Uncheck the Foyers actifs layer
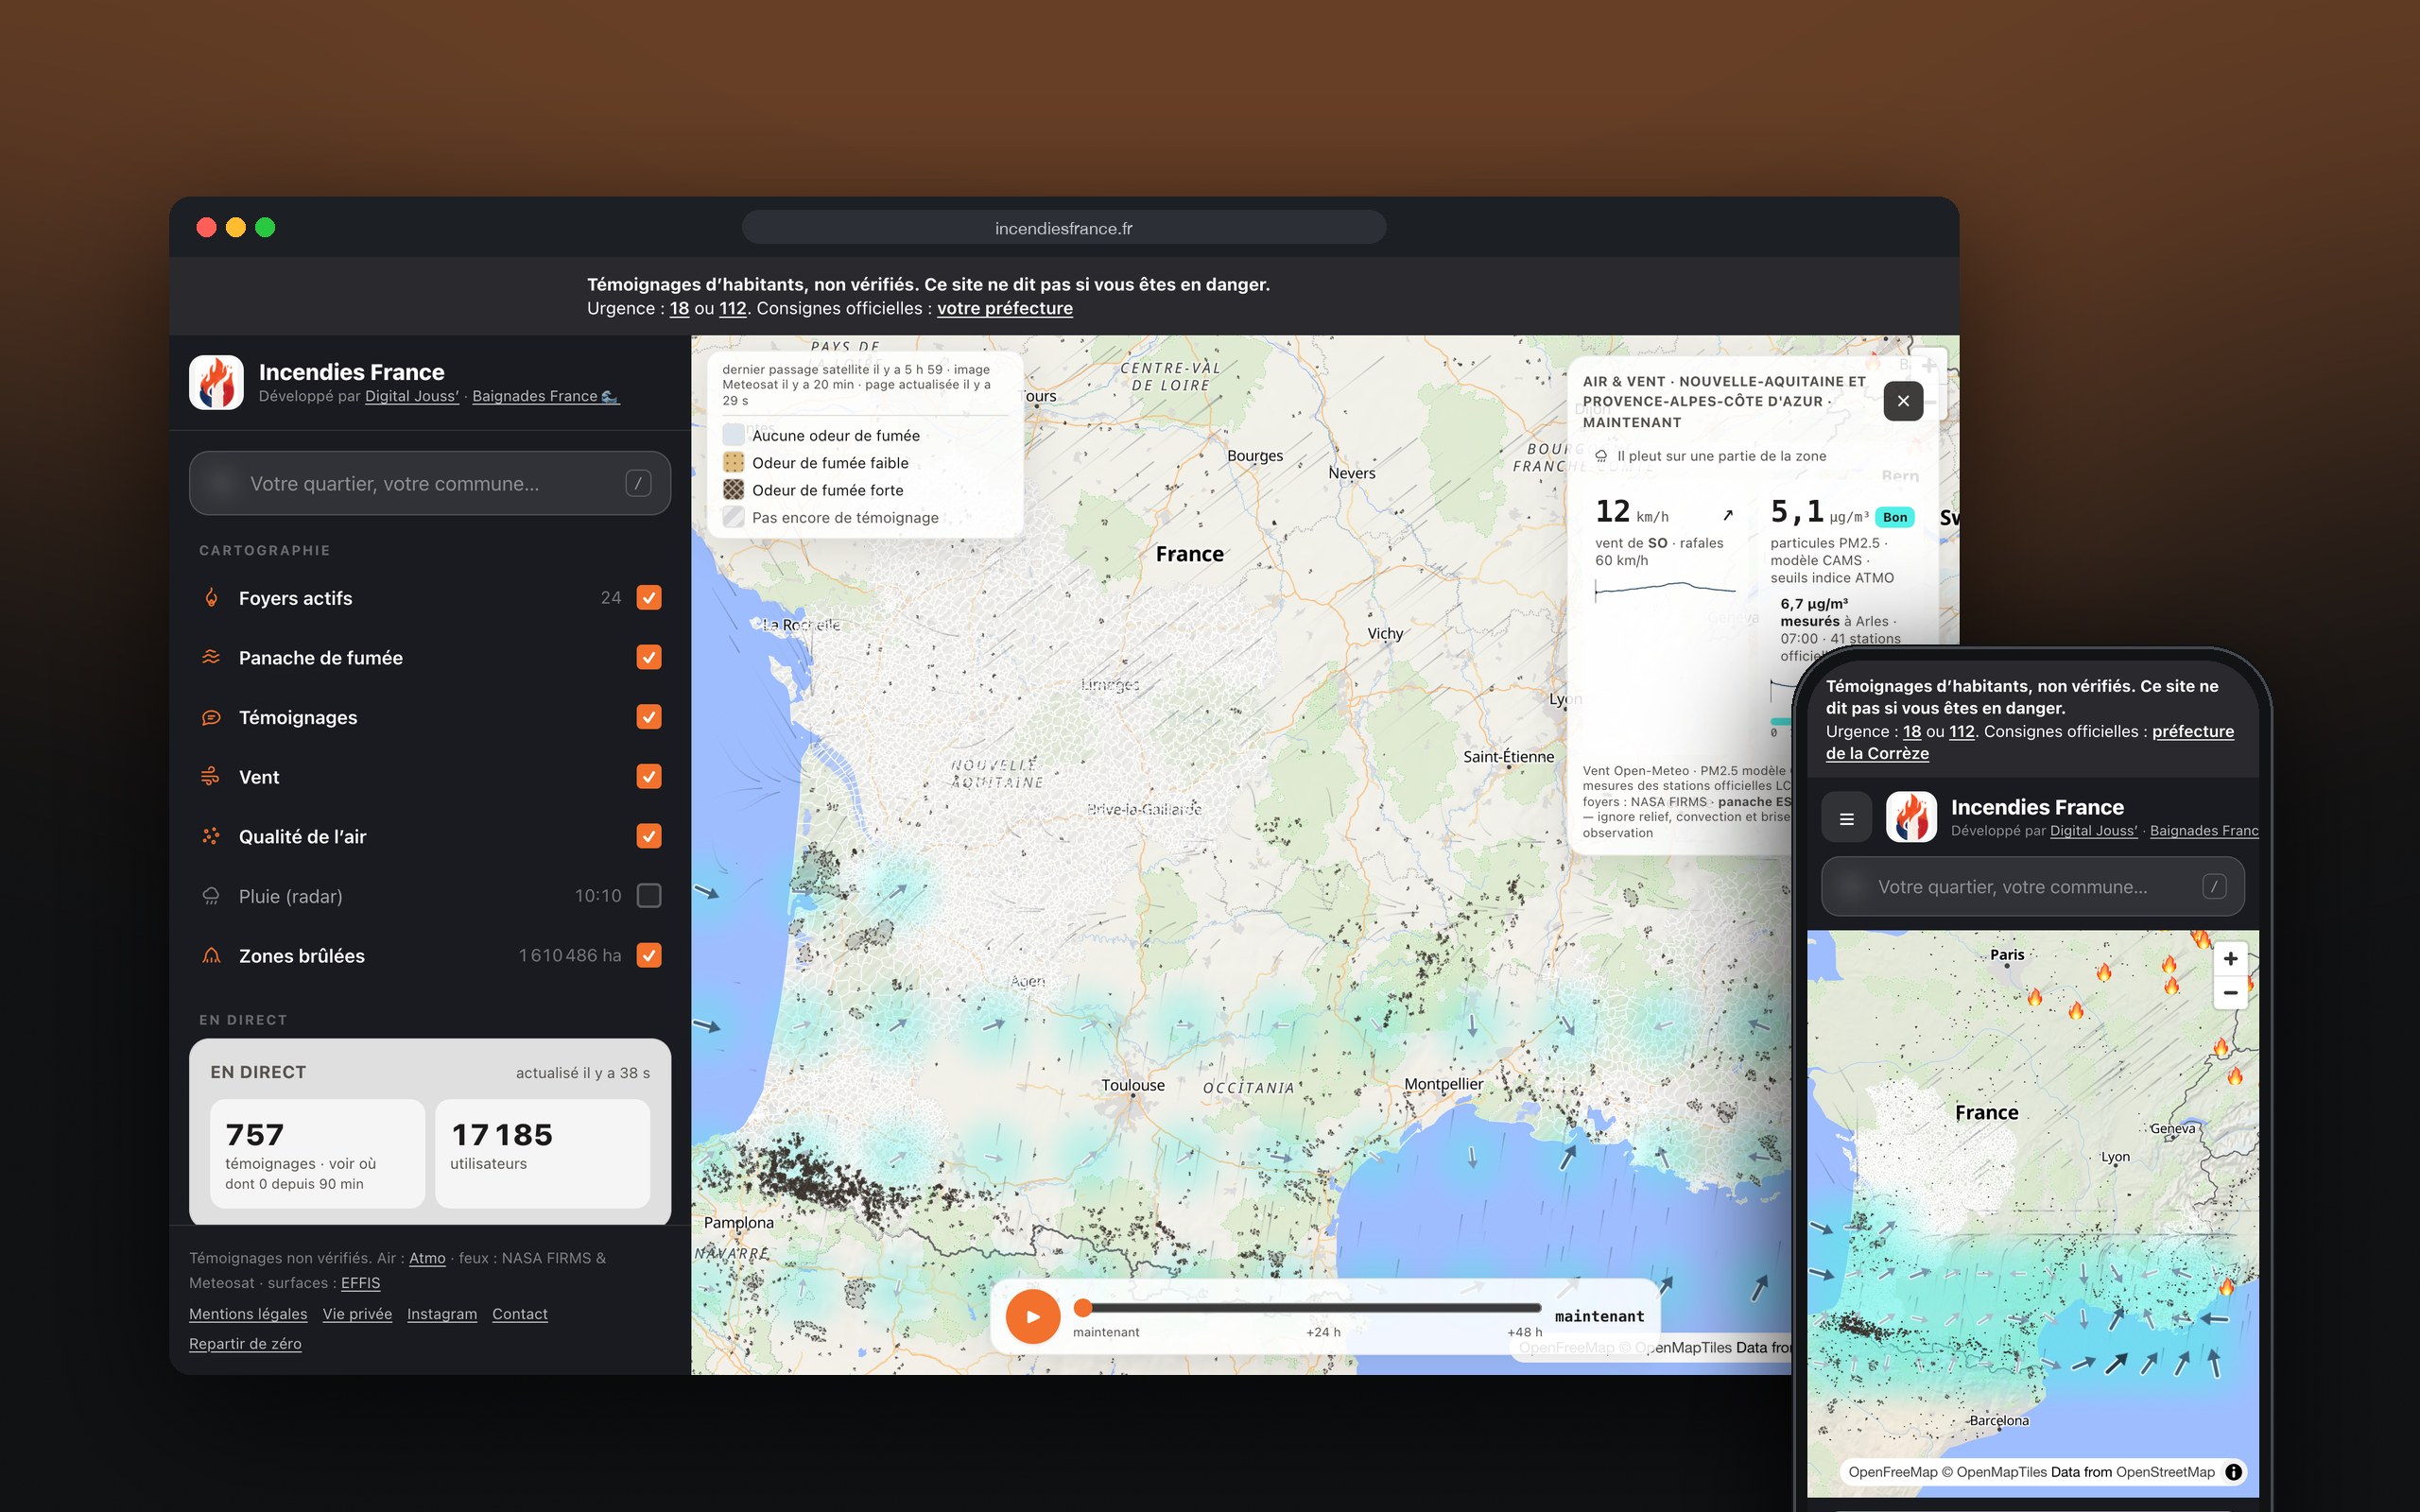 649,598
